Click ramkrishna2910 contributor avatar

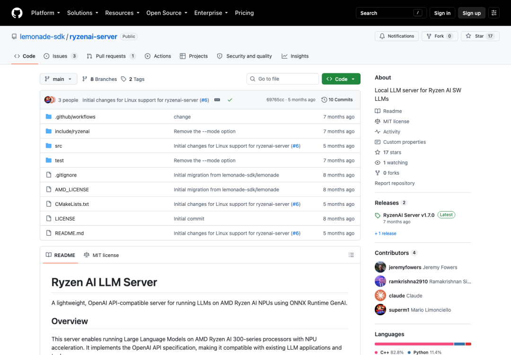click(x=380, y=281)
